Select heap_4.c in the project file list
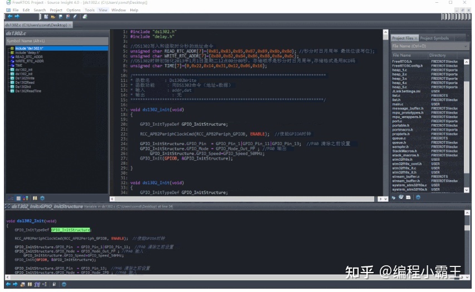The image size is (475, 292). click(x=400, y=83)
